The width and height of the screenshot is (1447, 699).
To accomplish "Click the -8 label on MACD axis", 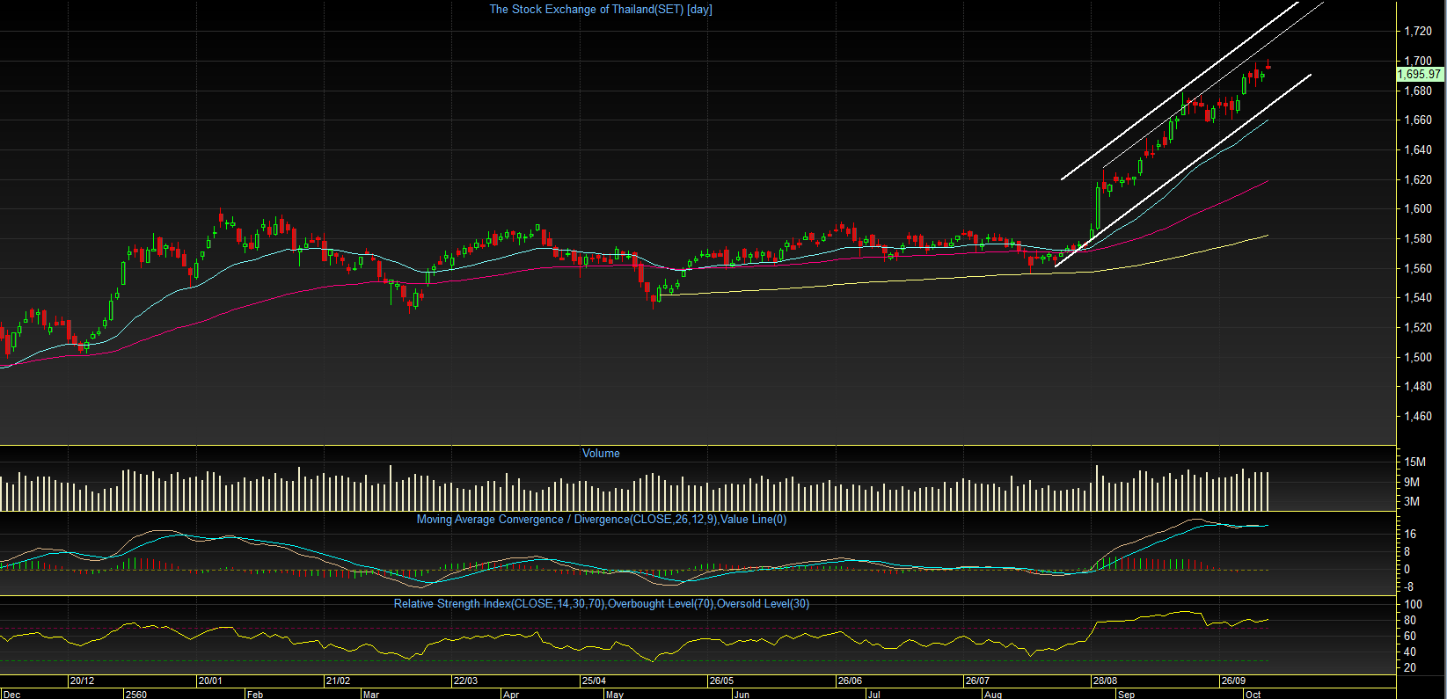I will (x=1408, y=587).
